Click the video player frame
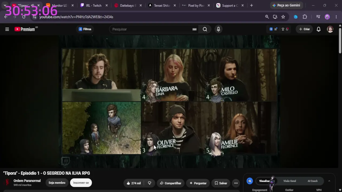 [x=169, y=102]
